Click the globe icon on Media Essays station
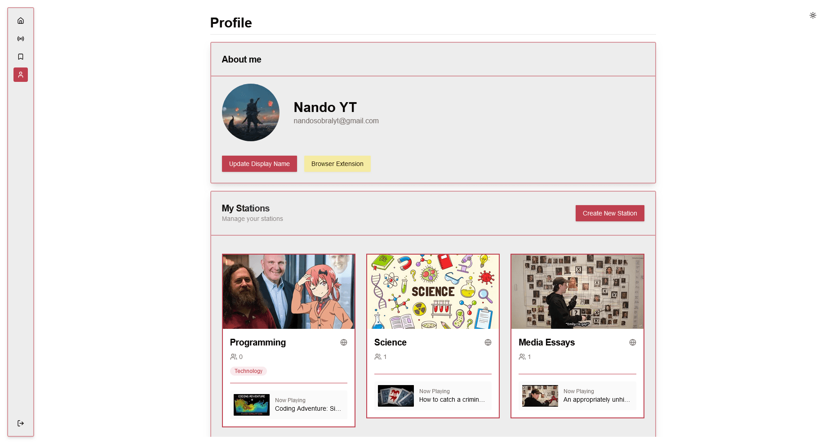This screenshot has height=444, width=839. pos(633,342)
